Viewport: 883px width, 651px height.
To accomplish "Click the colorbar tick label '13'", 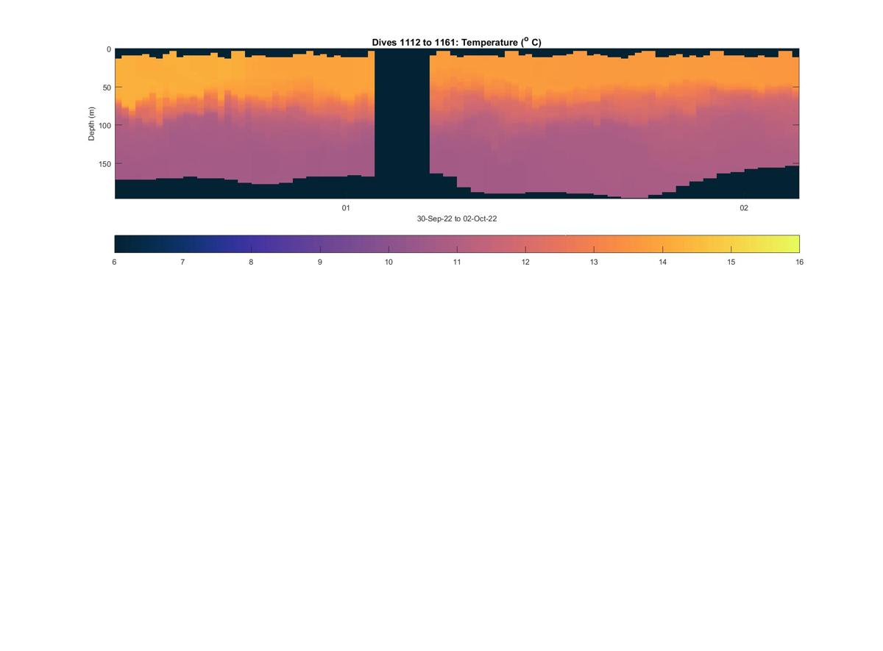I will (x=594, y=262).
